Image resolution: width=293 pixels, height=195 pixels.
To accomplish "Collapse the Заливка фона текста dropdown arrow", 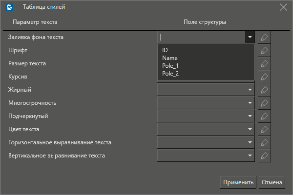I will pyautogui.click(x=250, y=37).
